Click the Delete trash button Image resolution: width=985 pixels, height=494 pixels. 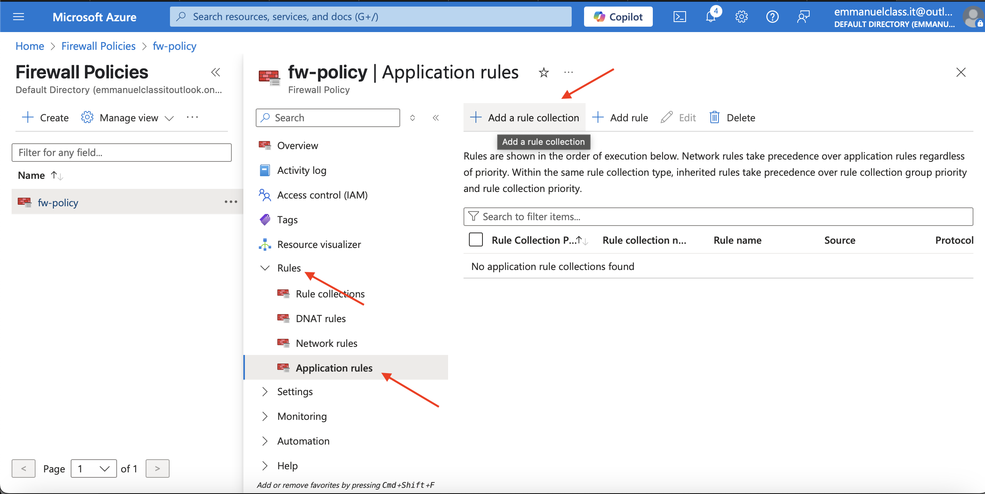[x=732, y=117]
